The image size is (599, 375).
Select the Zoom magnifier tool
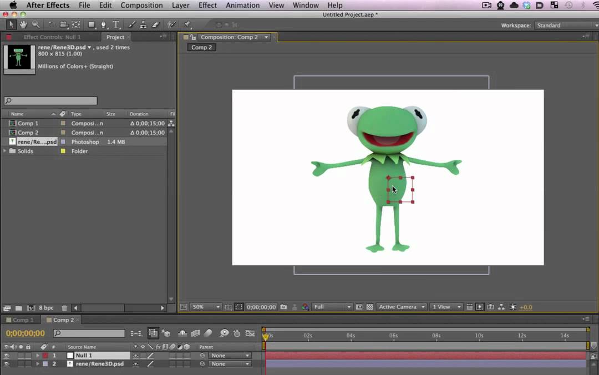click(x=35, y=25)
